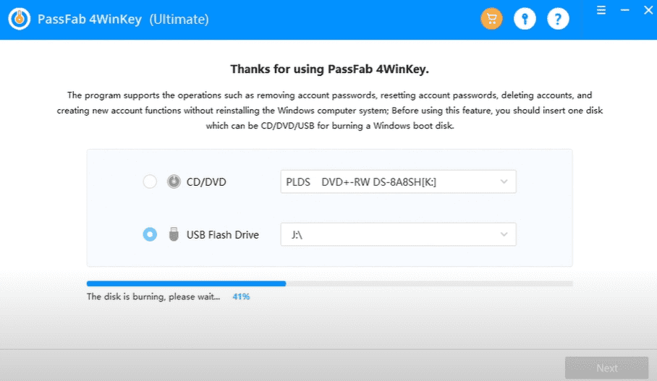Expand the PLDS DVD+-RW drive dropdown

(x=398, y=182)
